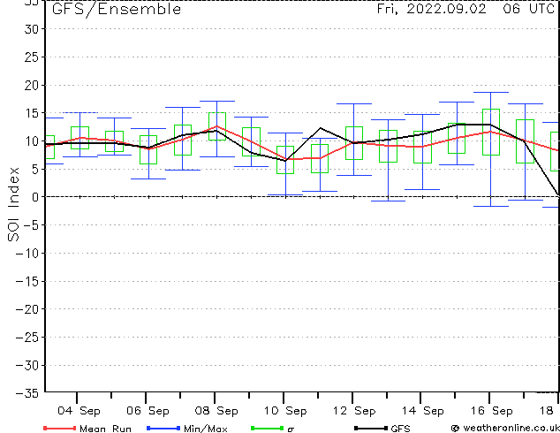The image size is (560, 433).
Task: Click the black GFS peak at 11 Sep
Action: (x=321, y=128)
